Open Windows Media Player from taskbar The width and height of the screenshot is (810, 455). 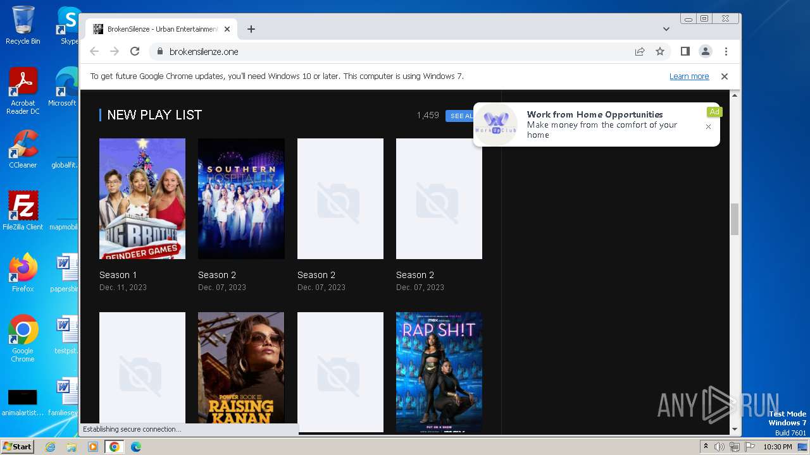(x=93, y=447)
